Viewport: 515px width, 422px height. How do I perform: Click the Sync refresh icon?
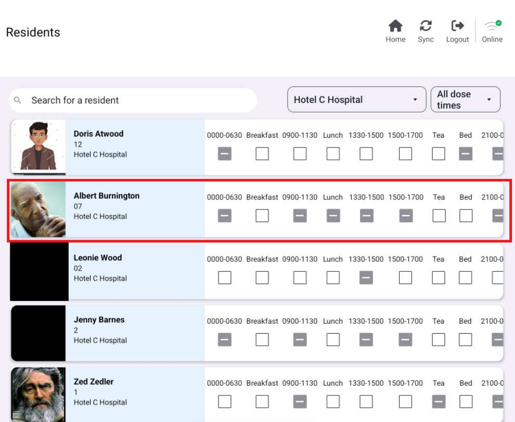(426, 26)
